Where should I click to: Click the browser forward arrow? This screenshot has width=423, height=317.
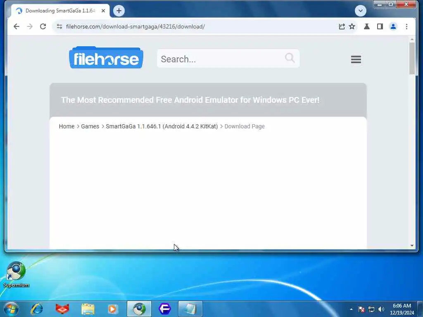click(x=30, y=26)
